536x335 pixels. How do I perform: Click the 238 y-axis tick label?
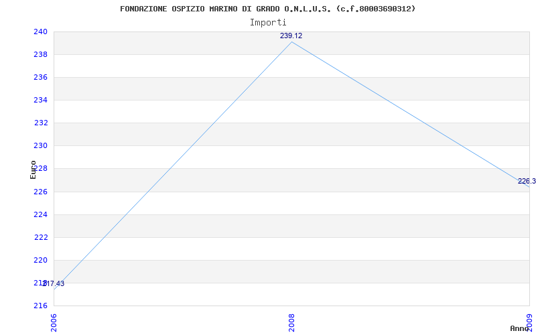pos(40,55)
